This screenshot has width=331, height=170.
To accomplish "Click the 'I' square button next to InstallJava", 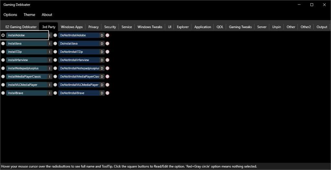I will [x=50, y=44].
